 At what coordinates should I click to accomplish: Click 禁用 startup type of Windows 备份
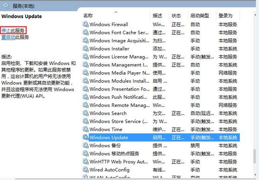(195, 146)
